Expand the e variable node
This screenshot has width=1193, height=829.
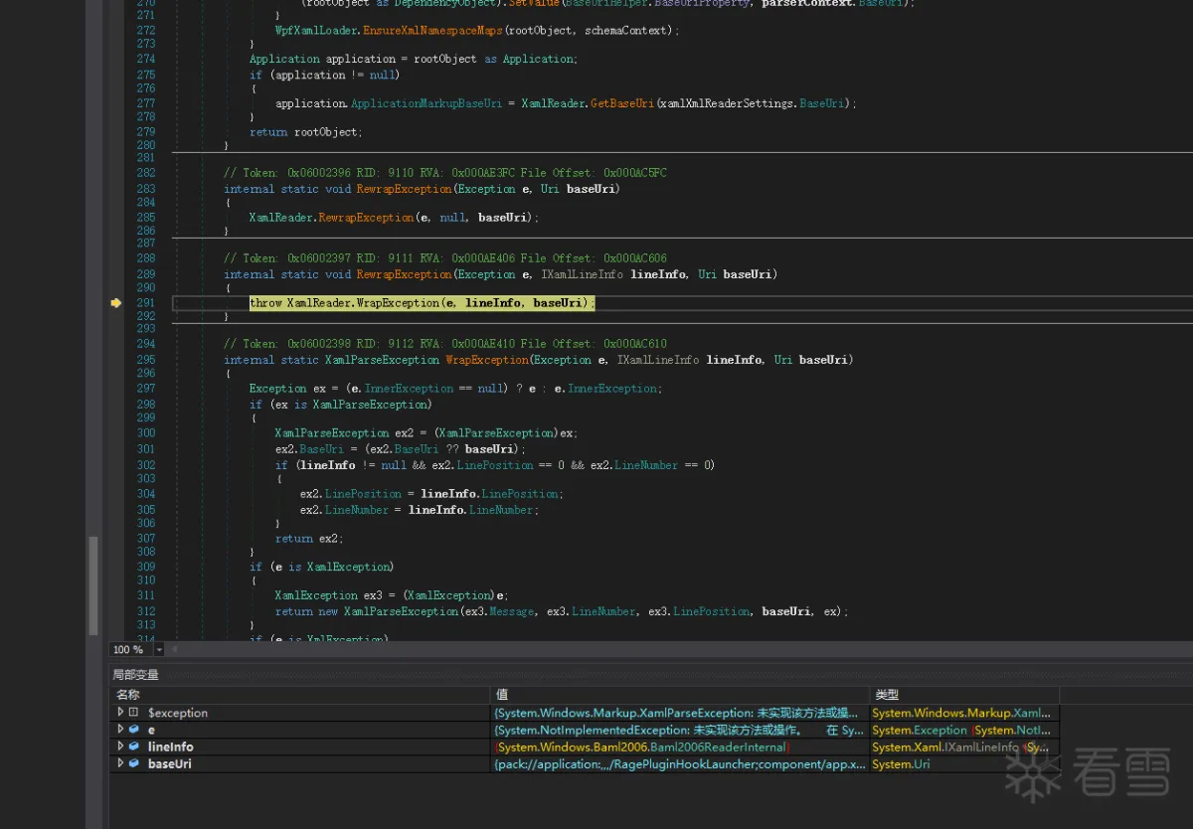point(121,730)
